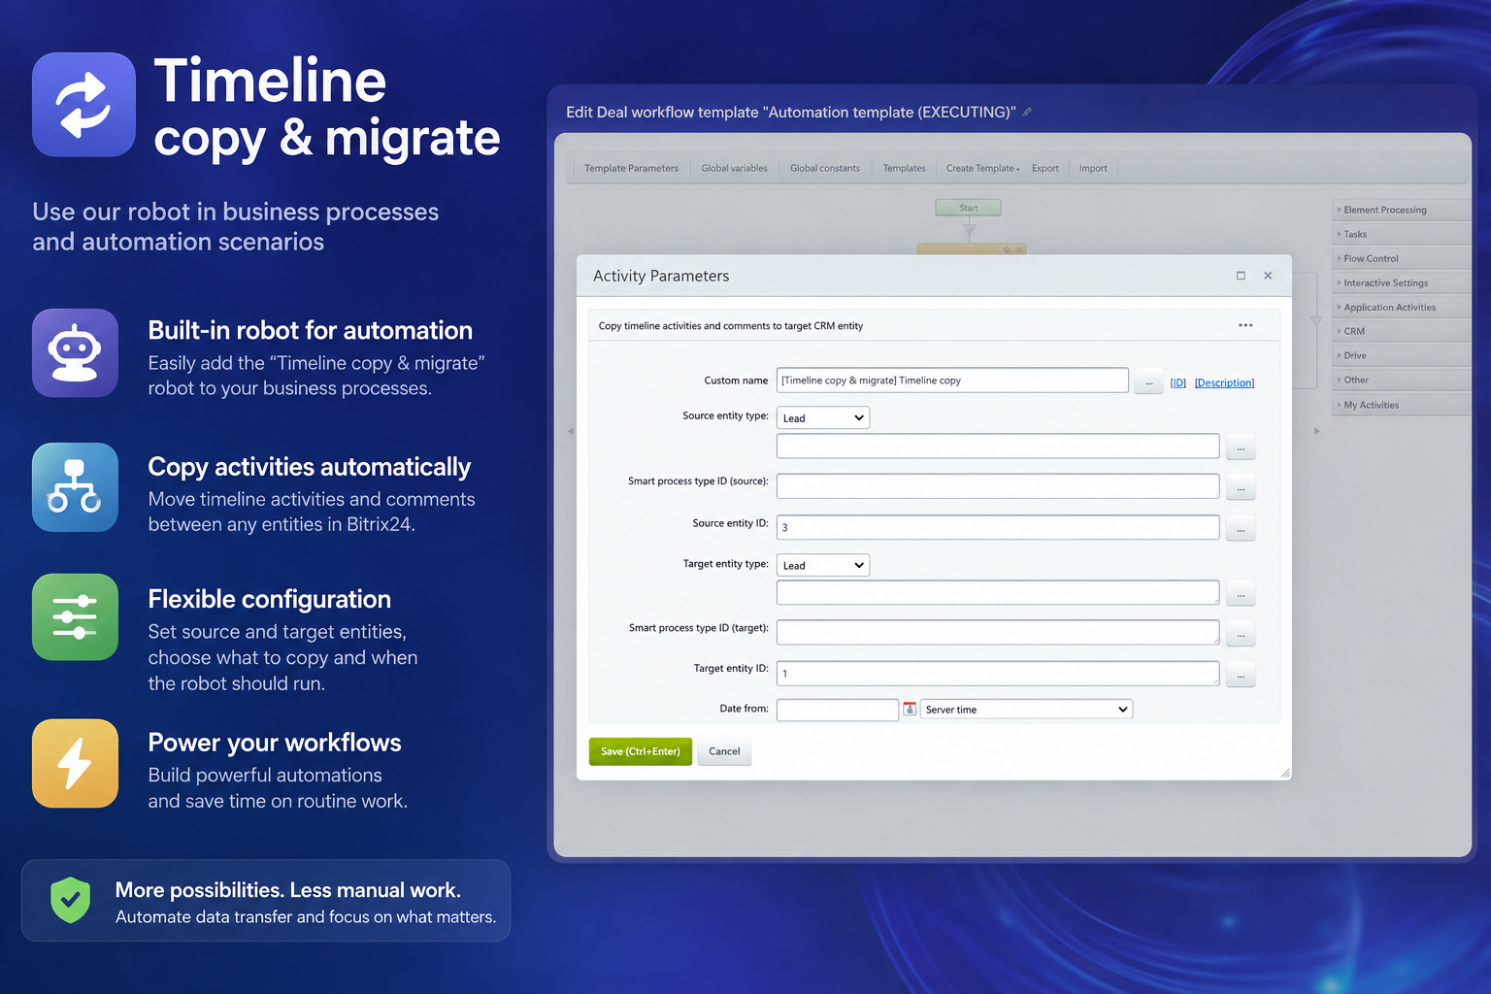The width and height of the screenshot is (1491, 994).
Task: Focus the Source entity ID field
Action: (998, 527)
